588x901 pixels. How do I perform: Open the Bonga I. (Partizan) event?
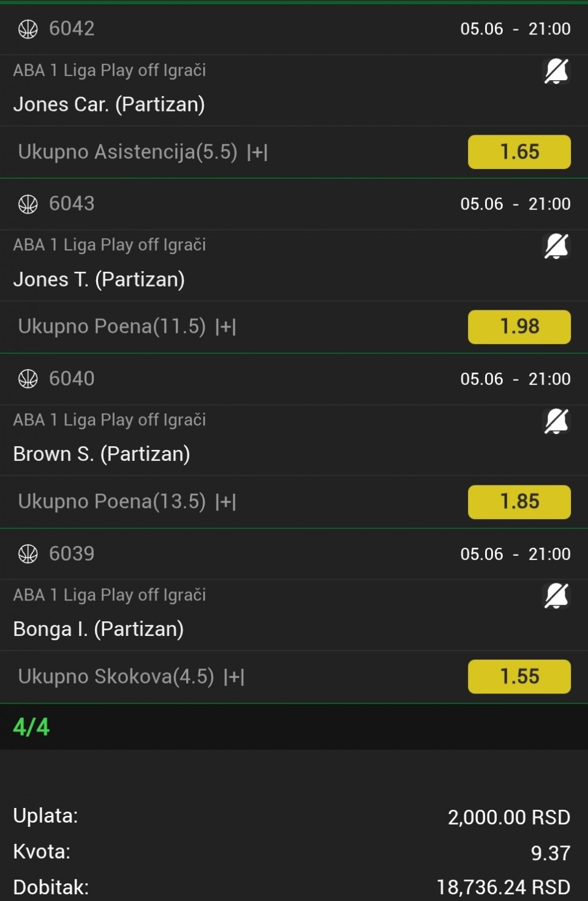[99, 629]
